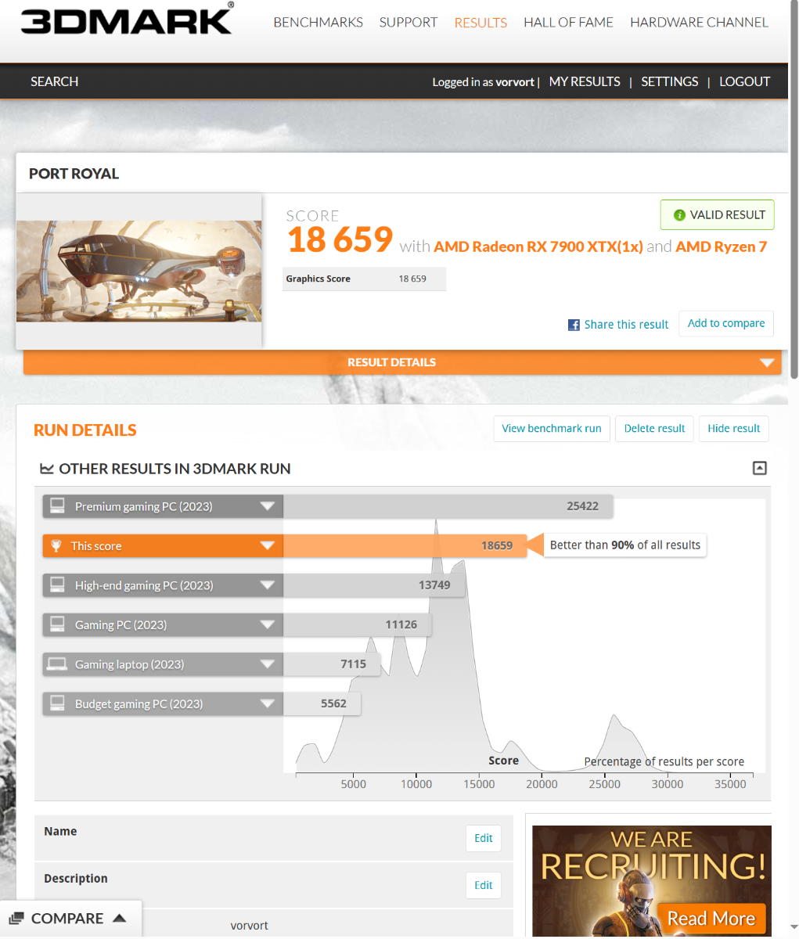Click the orange 18659 score bar
The image size is (799, 939).
click(x=404, y=545)
